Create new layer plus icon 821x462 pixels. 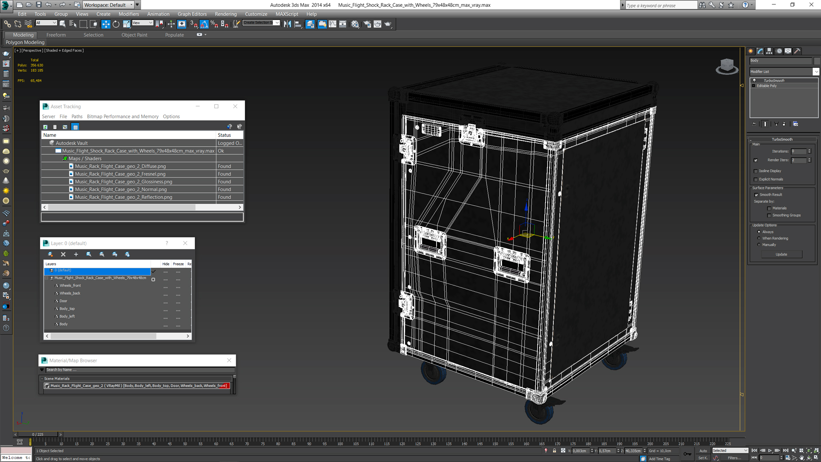point(76,254)
